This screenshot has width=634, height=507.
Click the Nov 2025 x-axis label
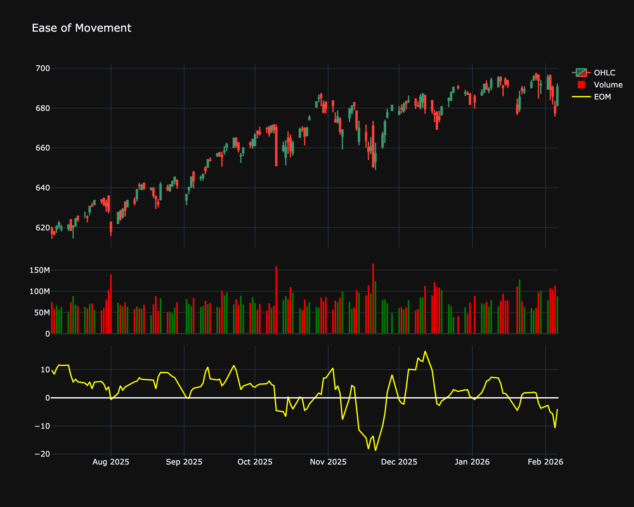tap(328, 462)
